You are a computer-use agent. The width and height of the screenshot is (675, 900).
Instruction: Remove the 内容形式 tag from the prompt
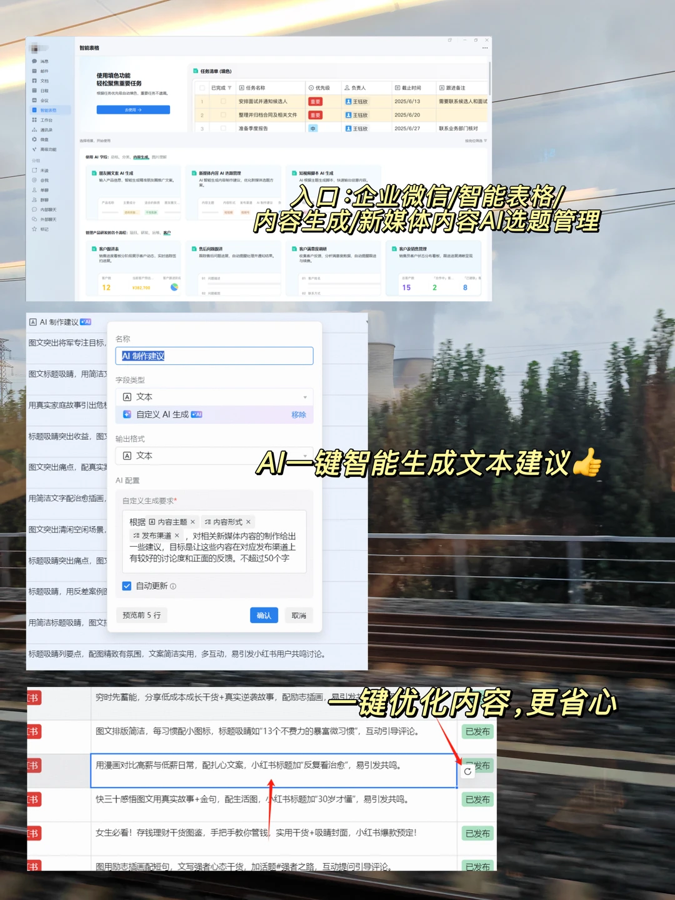[248, 522]
